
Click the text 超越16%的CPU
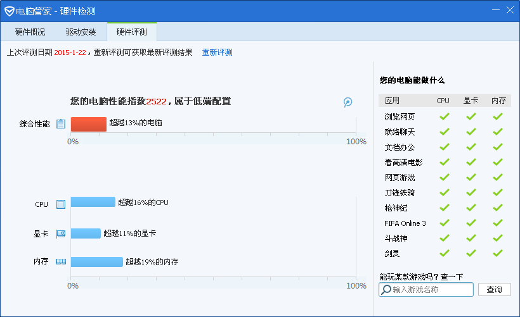(x=143, y=202)
